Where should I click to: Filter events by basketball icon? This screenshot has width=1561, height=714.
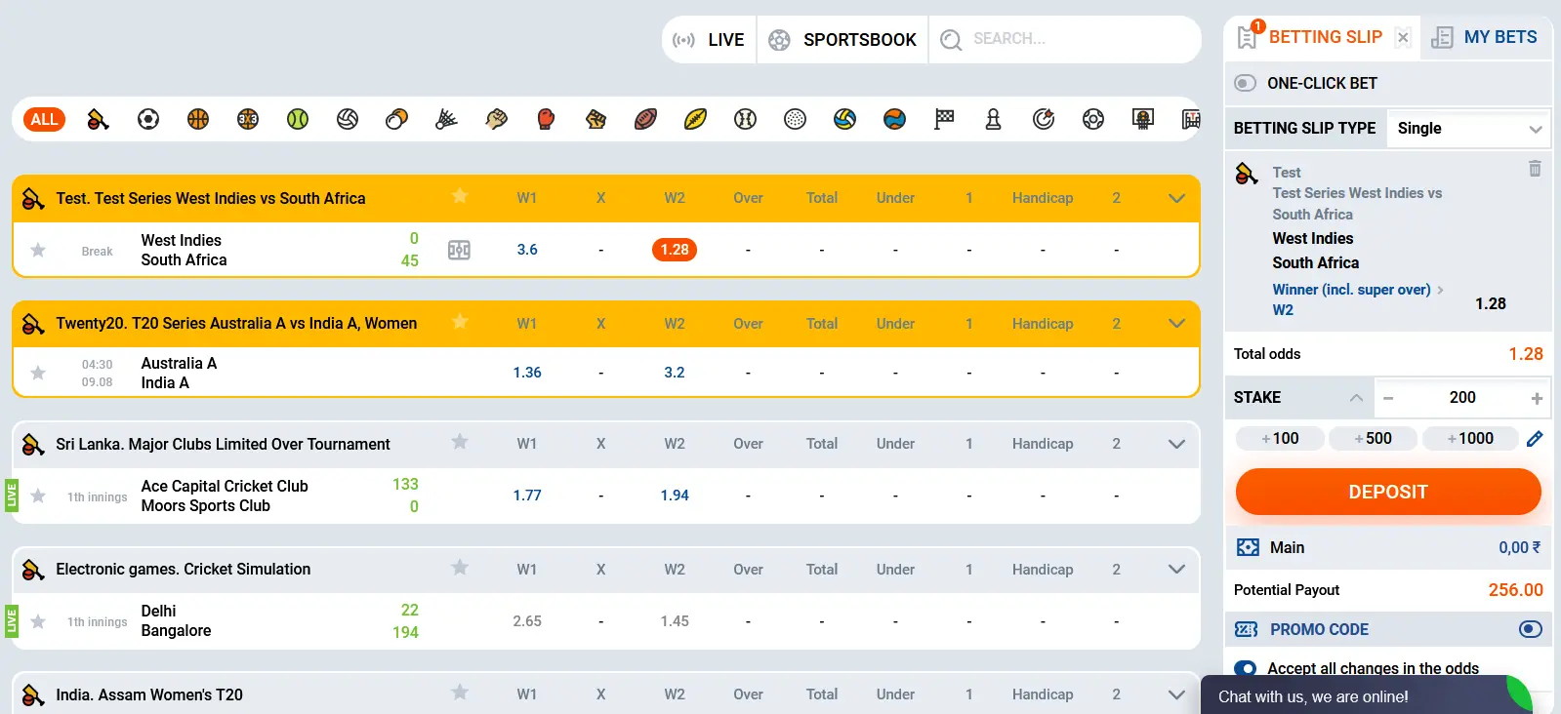[x=198, y=120]
